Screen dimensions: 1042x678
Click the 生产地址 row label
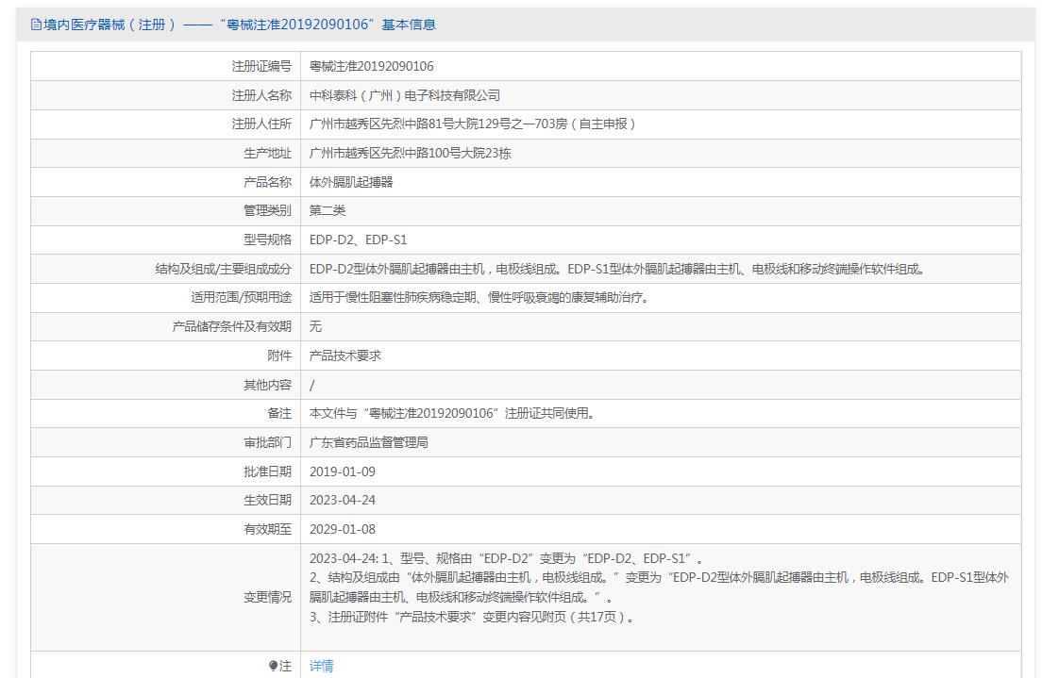[267, 154]
